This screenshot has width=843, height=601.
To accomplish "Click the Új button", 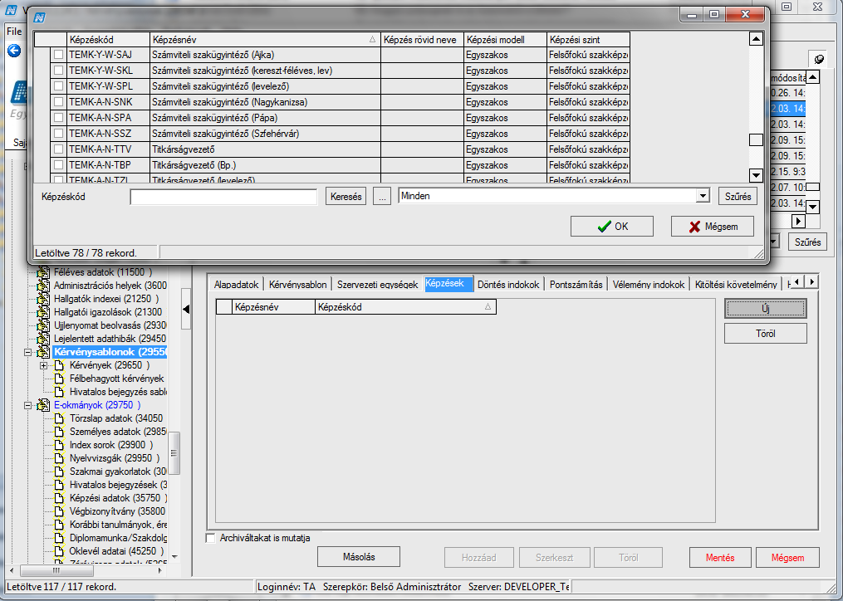I will pos(766,309).
